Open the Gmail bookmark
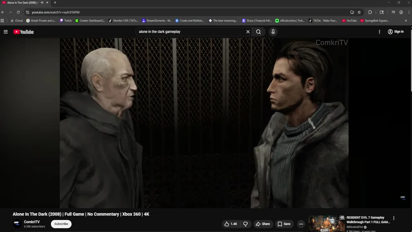Viewport: 412px width, 232px height. (x=41, y=21)
